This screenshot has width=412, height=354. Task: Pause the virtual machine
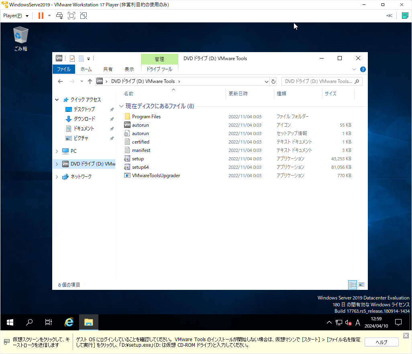tap(41, 16)
